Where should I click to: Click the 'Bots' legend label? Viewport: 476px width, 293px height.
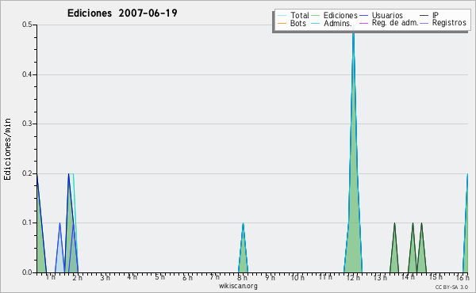pyautogui.click(x=297, y=23)
